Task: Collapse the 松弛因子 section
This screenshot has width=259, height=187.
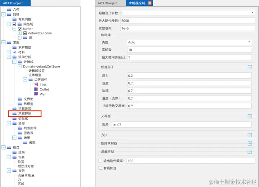Action: coord(250,67)
